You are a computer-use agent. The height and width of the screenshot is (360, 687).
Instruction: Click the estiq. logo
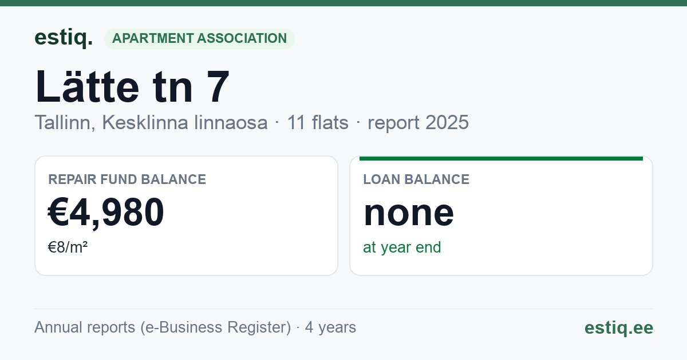pyautogui.click(x=64, y=38)
